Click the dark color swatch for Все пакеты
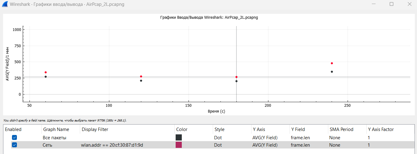The height and width of the screenshot is (154, 417). click(179, 138)
